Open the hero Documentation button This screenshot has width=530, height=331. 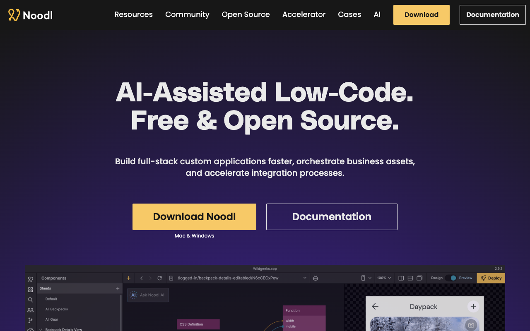coord(332,217)
